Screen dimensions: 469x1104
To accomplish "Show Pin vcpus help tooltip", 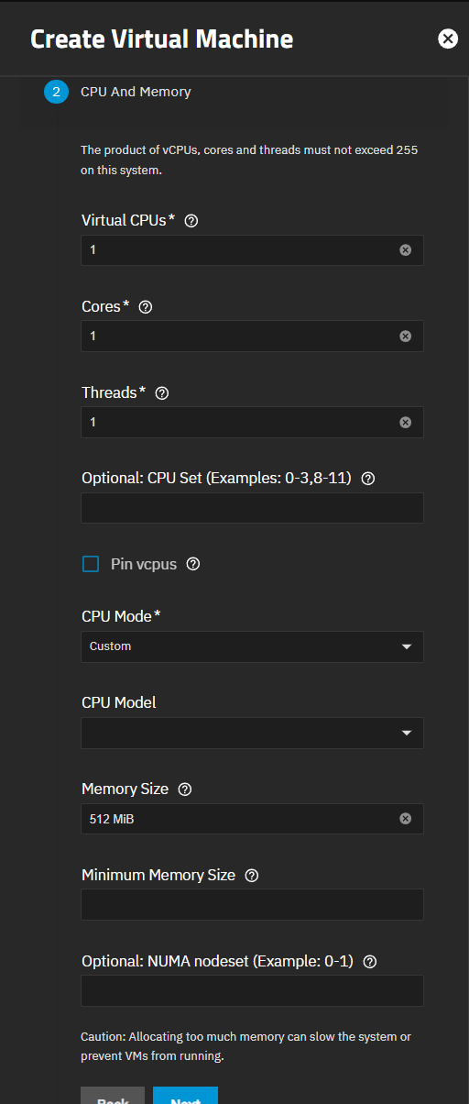I will pyautogui.click(x=193, y=565).
